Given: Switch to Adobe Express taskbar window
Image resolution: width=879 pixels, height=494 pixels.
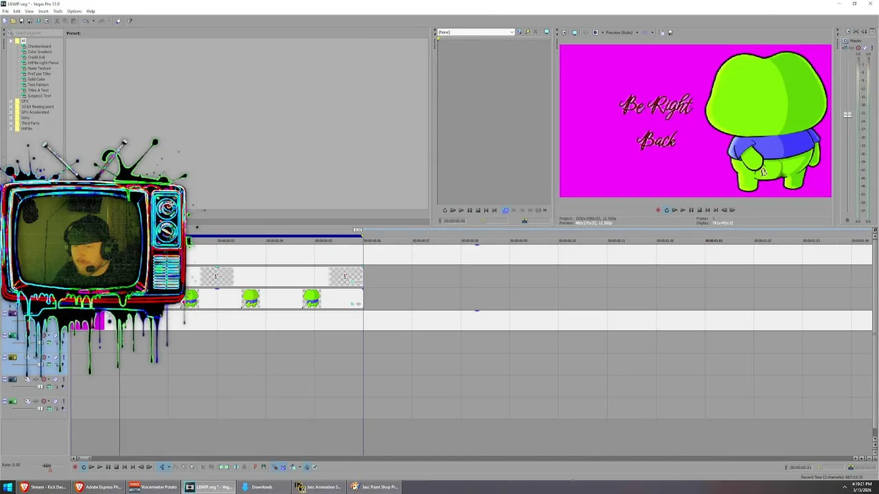Looking at the screenshot, I should point(98,487).
